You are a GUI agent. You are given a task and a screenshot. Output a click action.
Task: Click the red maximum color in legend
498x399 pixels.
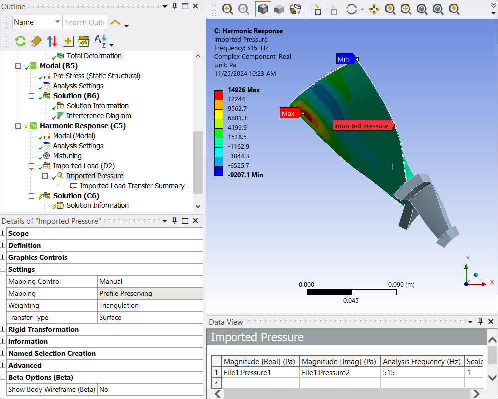pos(218,94)
